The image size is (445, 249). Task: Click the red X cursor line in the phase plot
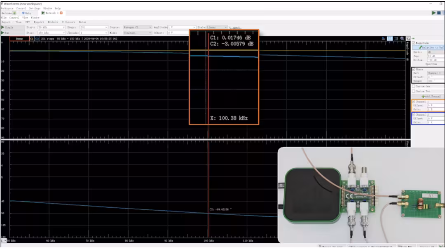tap(208, 189)
